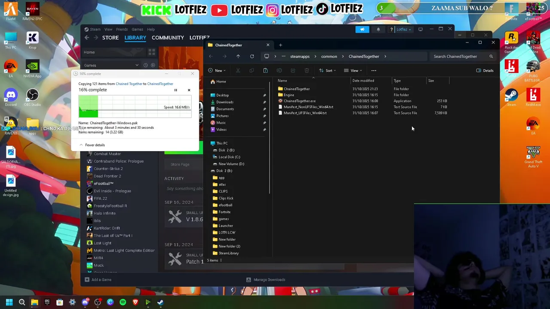Click the Paste icon in Explorer toolbar
The image size is (550, 309).
click(x=266, y=70)
